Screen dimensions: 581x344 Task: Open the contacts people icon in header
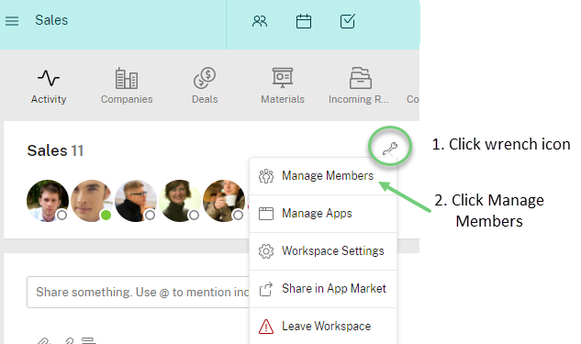(260, 21)
